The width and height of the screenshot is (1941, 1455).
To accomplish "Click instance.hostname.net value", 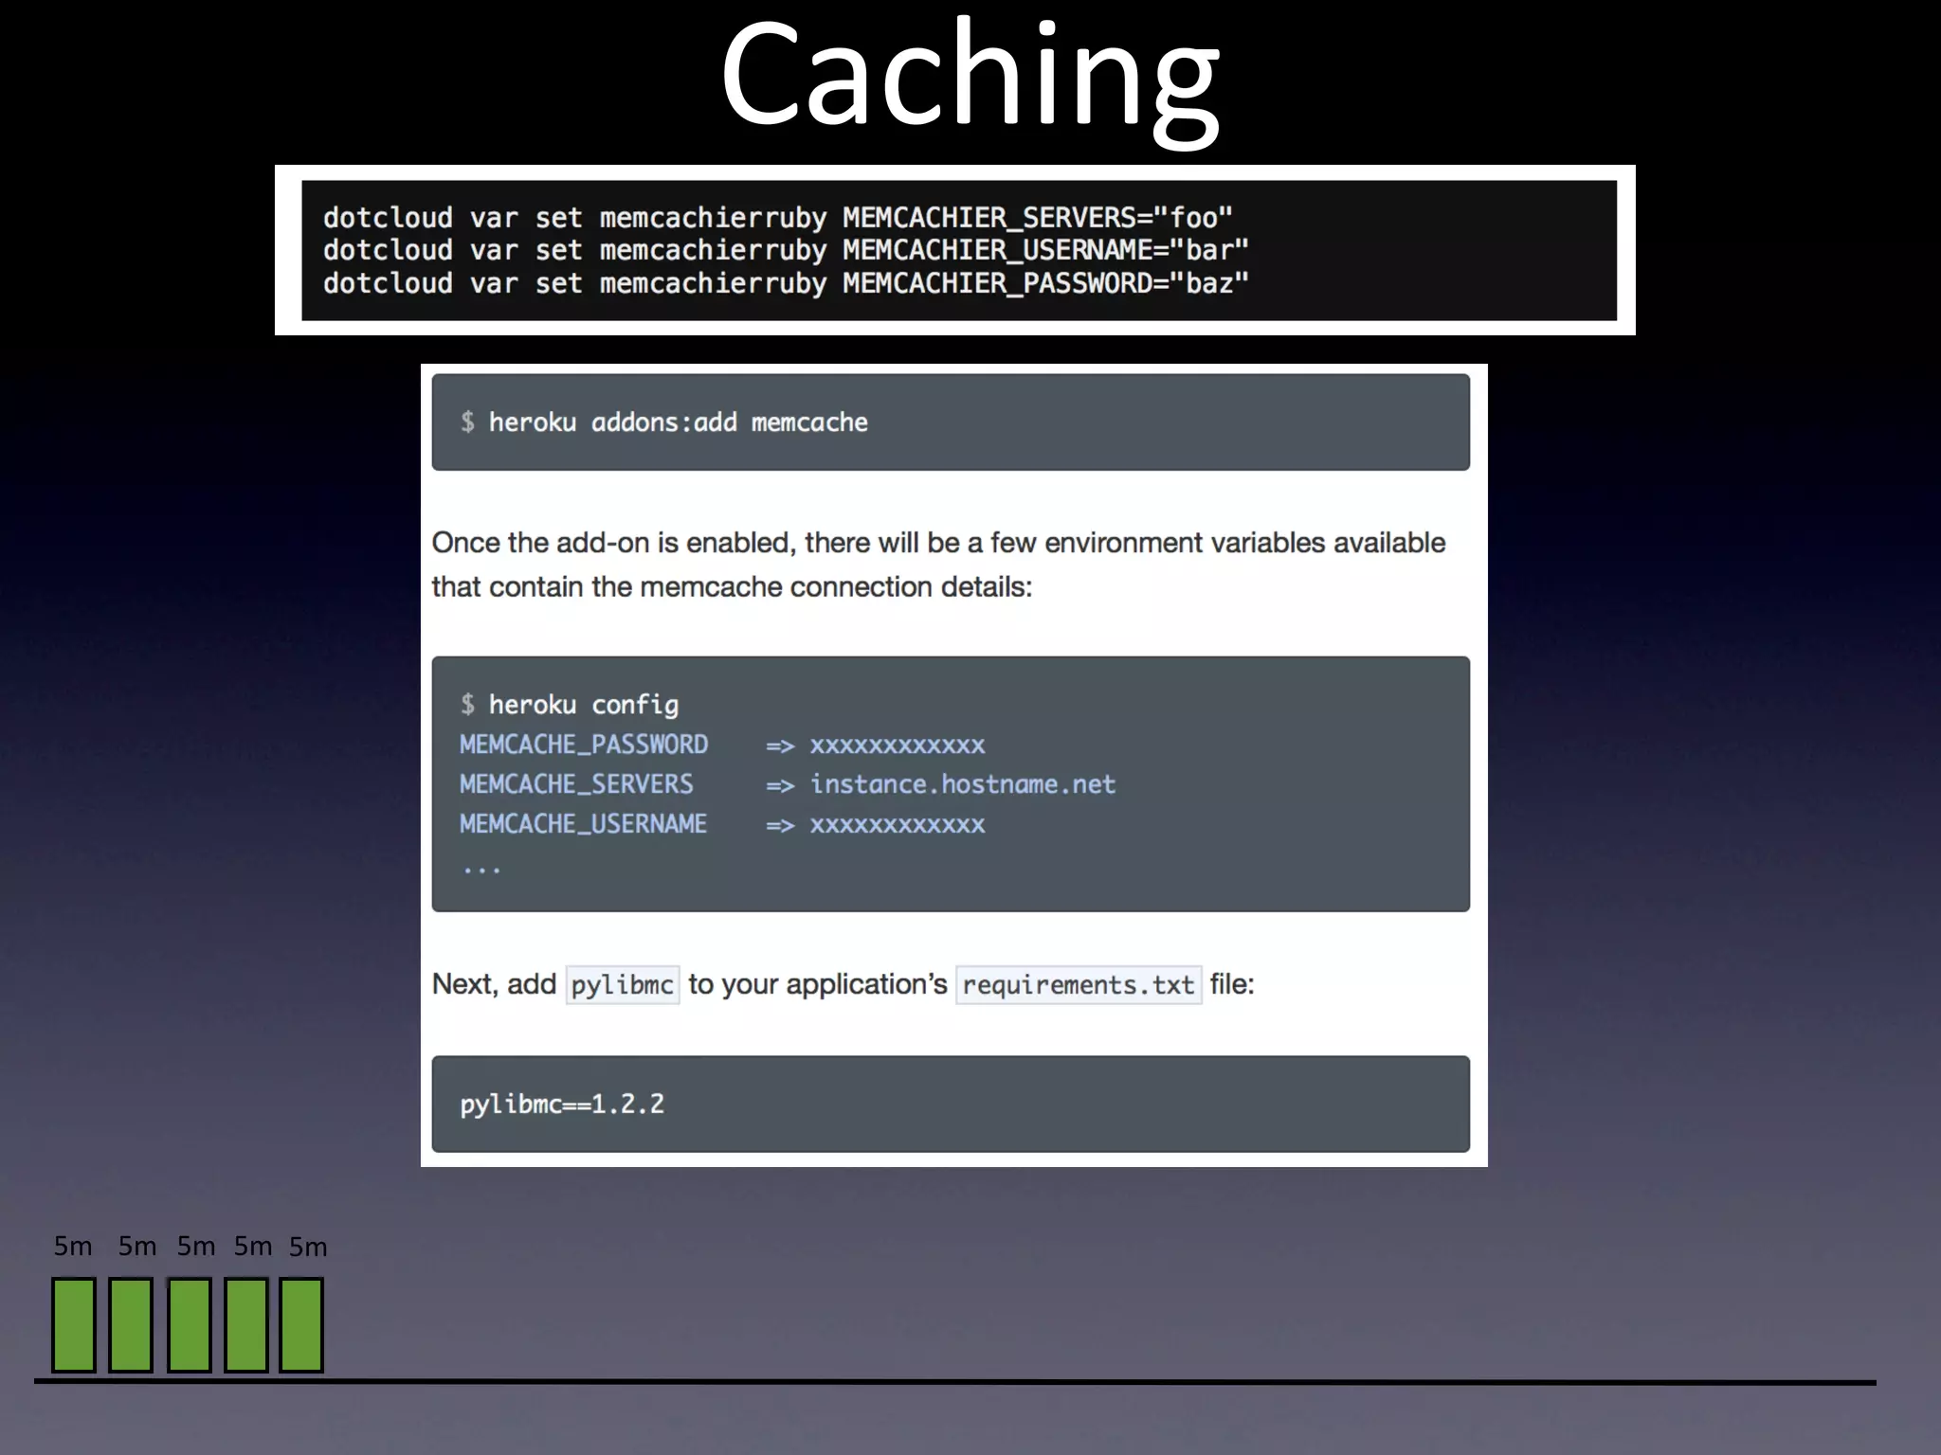I will [x=962, y=784].
